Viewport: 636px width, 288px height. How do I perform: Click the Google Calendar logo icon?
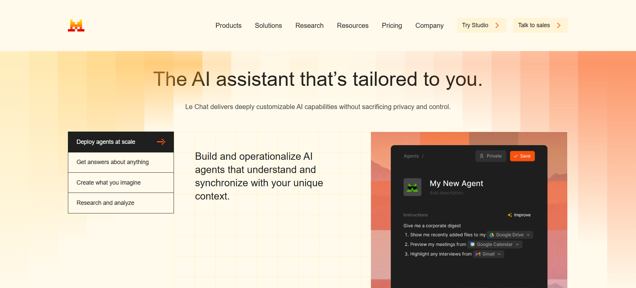pos(473,245)
